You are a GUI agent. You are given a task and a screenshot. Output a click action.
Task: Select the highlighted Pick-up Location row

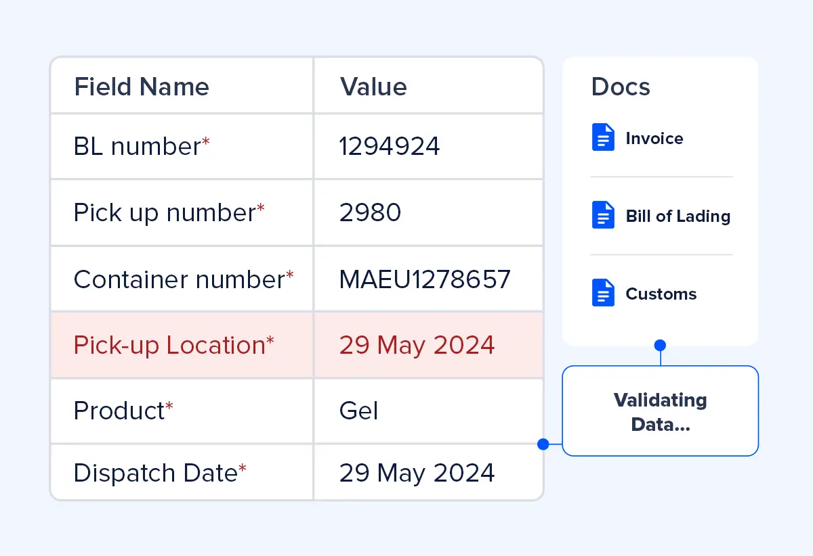(x=296, y=345)
